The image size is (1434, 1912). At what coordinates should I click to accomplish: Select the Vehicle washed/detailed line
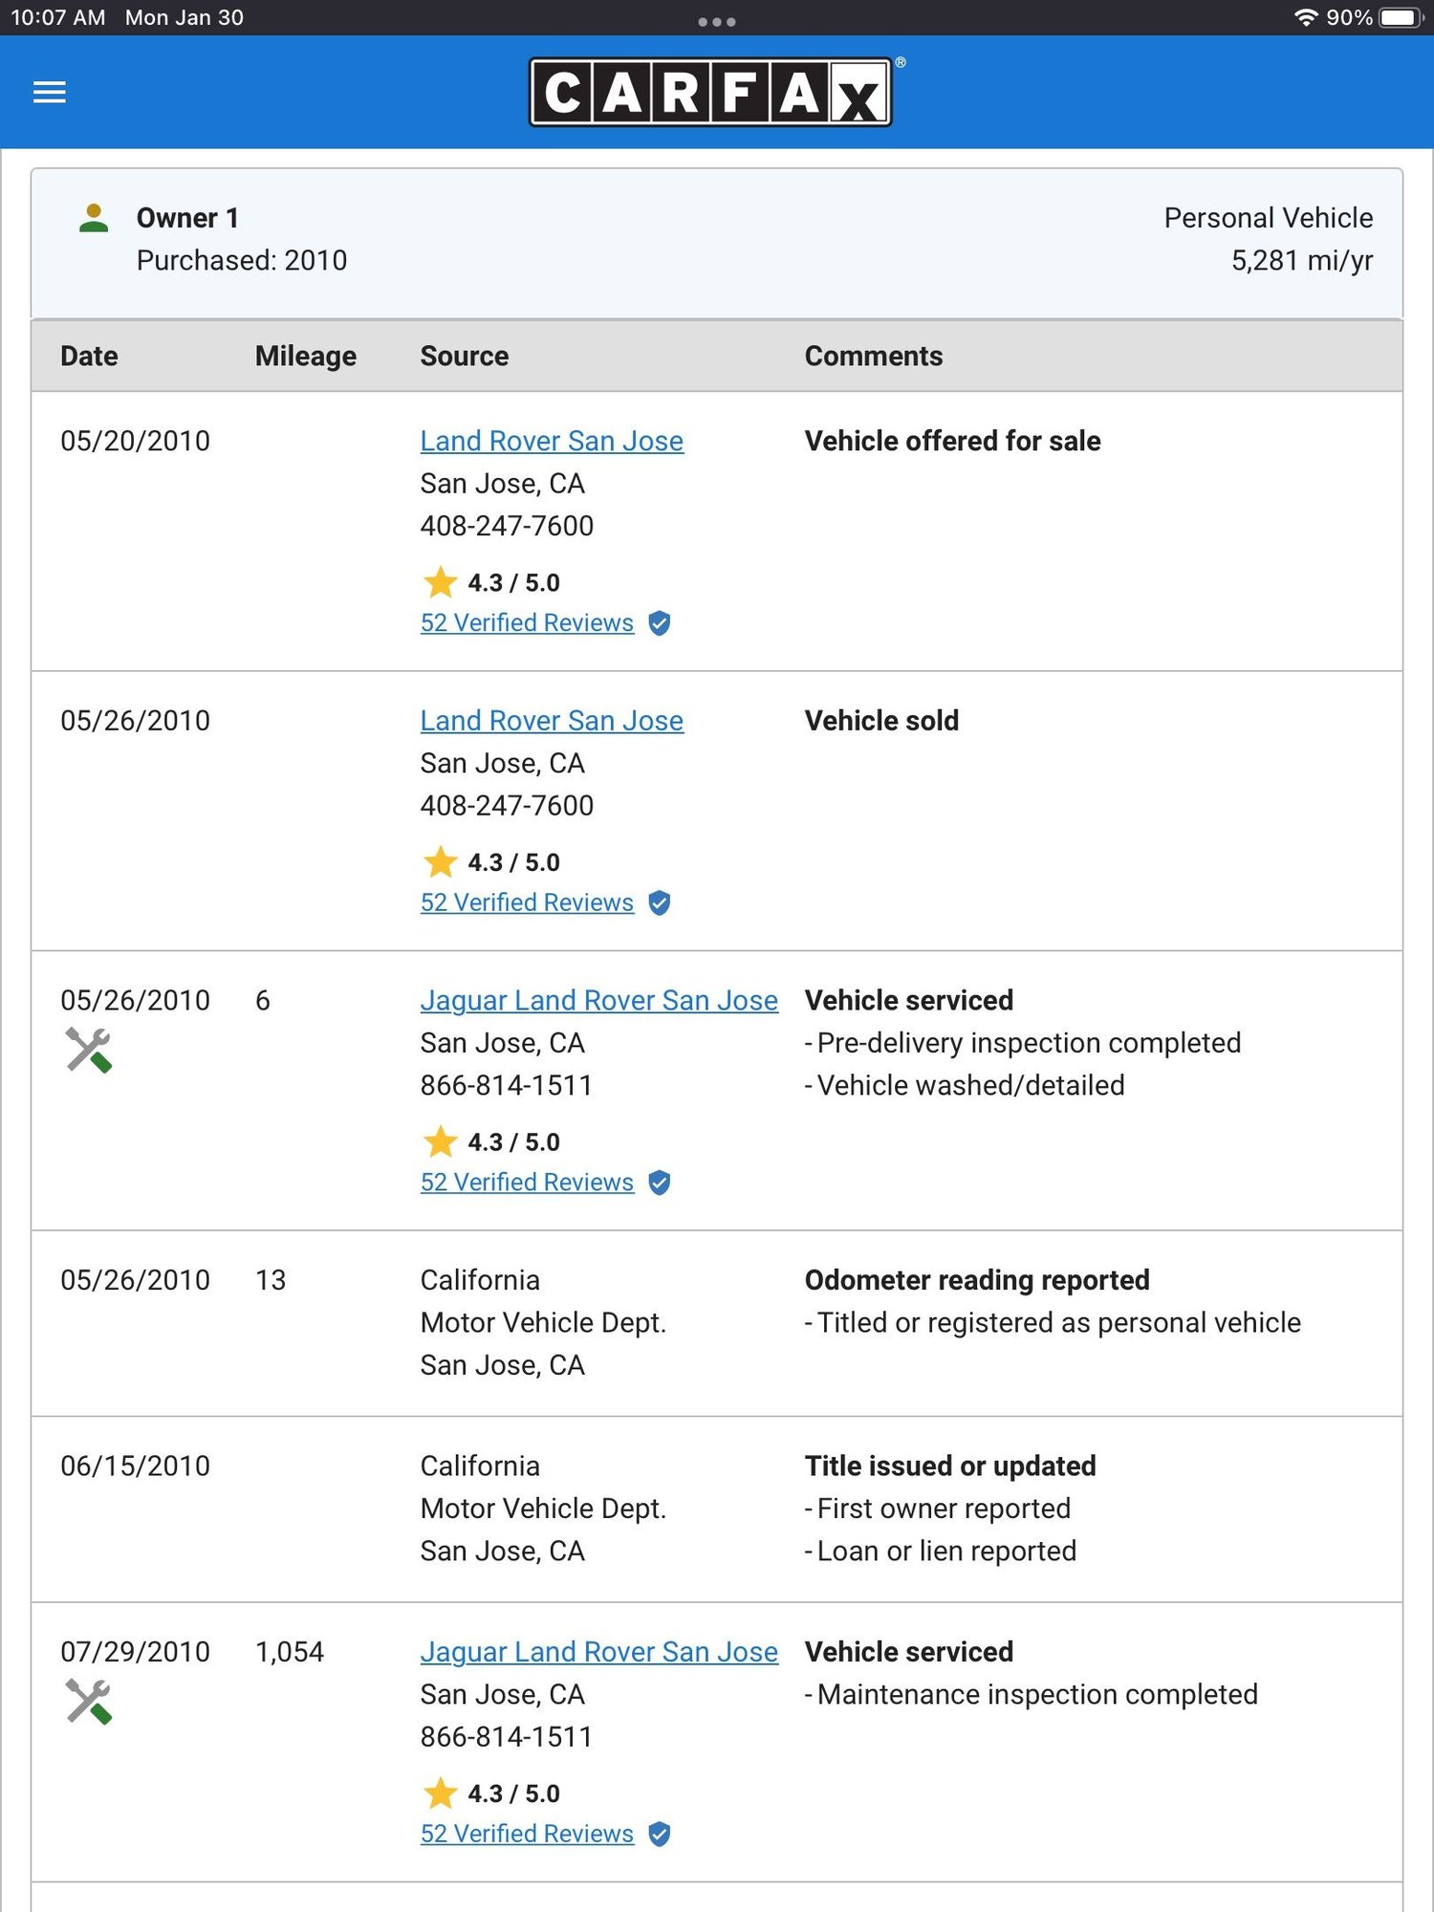pos(965,1085)
